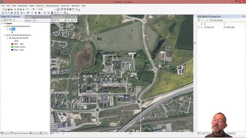
Task: Open the Edit menu
Action: (x=8, y=6)
